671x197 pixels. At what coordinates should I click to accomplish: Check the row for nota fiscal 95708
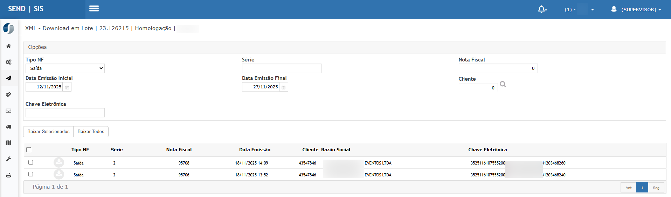31,162
